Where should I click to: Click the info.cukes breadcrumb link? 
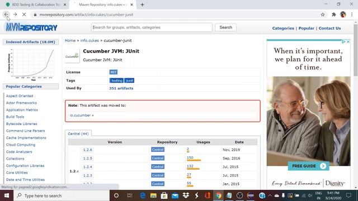(89, 41)
